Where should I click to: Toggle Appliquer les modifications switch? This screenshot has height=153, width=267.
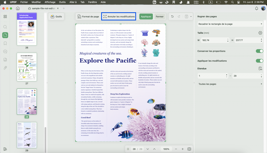(x=259, y=61)
